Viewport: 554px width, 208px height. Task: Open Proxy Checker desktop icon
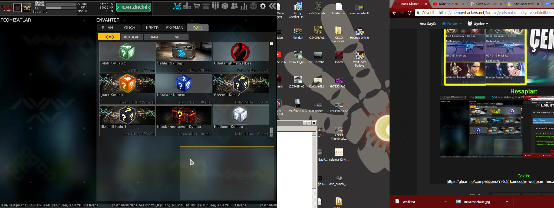click(298, 10)
